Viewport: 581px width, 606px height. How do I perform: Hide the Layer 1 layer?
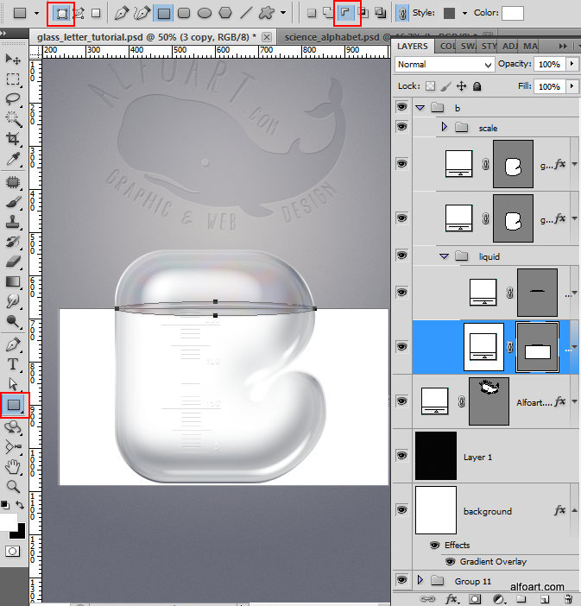pos(401,456)
